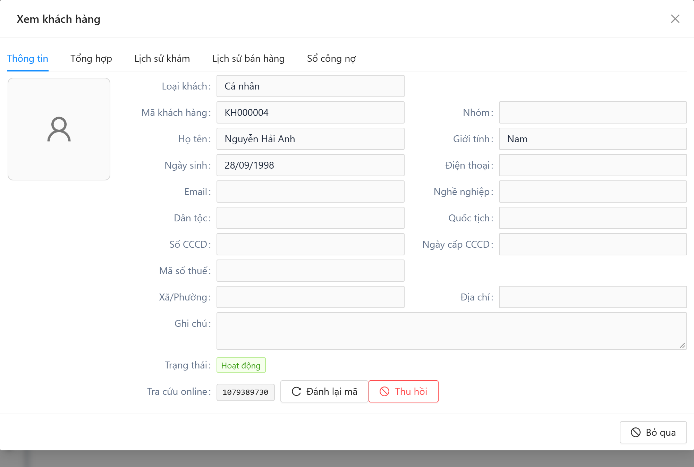Click the cancel icon in Bỏ qua
The image size is (694, 467).
(635, 432)
